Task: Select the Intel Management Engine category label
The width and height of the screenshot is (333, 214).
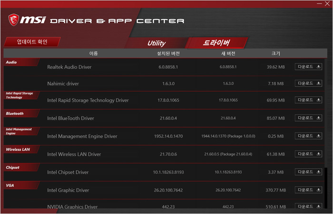Action: (19, 131)
